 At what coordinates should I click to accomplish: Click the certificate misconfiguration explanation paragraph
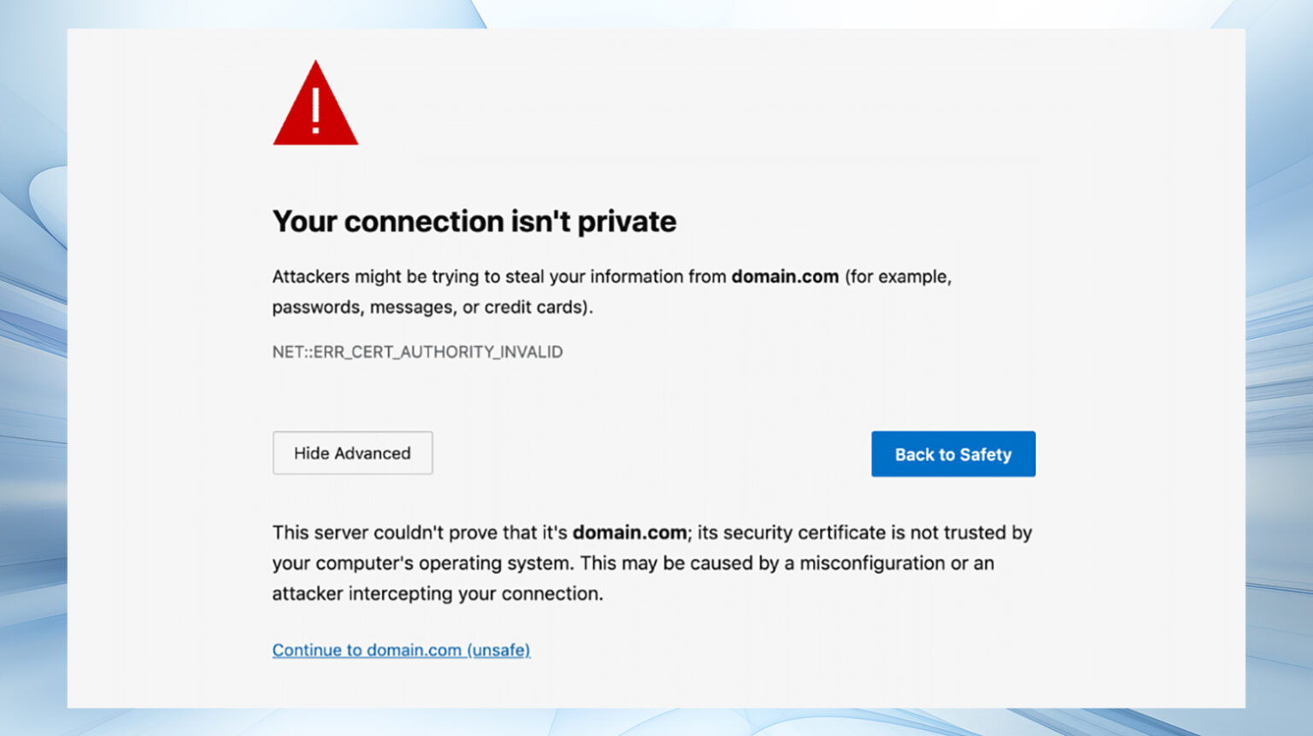651,563
